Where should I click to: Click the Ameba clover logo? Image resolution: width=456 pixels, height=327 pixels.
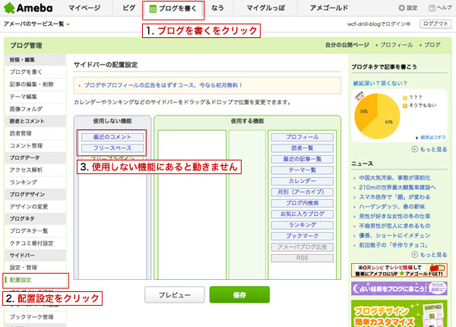point(9,8)
